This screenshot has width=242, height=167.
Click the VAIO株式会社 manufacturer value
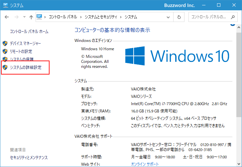143,89
